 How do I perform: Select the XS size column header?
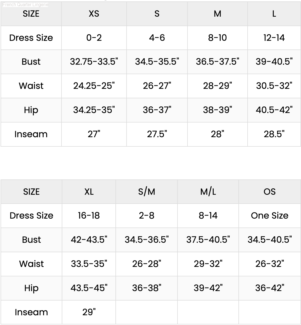94,14
